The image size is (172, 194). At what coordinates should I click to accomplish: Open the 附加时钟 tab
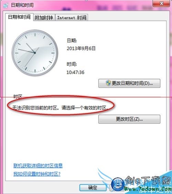coord(44,18)
